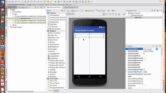166x93 pixels.
Task: Open the Nexus 4 device dropdown
Action: (x=75, y=11)
